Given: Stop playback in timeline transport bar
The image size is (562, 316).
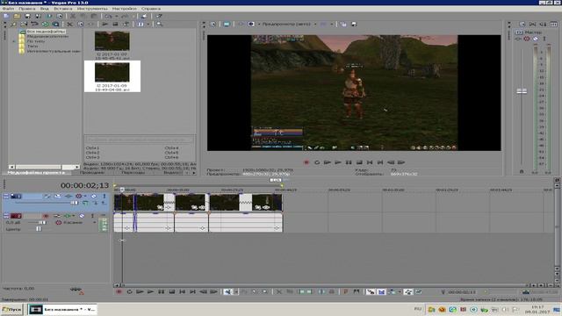Looking at the screenshot, I should click(x=172, y=292).
